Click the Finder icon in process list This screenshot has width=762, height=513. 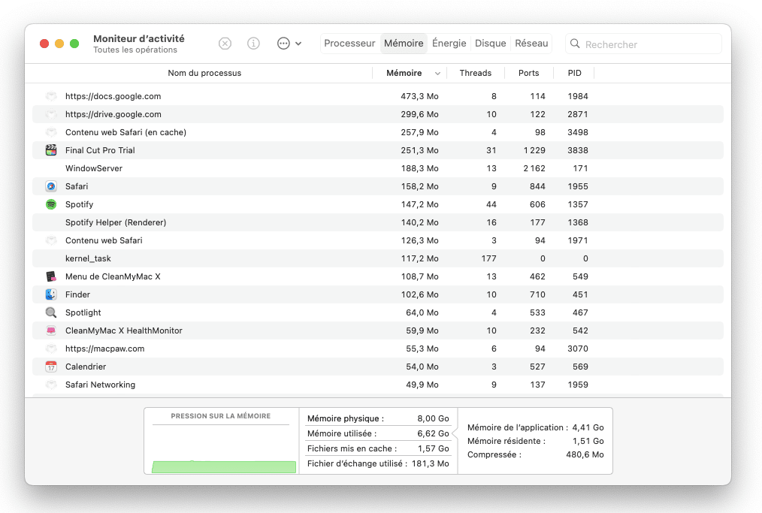coord(51,294)
